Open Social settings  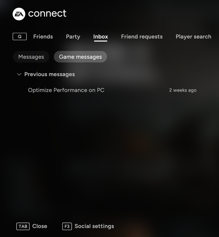pyautogui.click(x=94, y=226)
